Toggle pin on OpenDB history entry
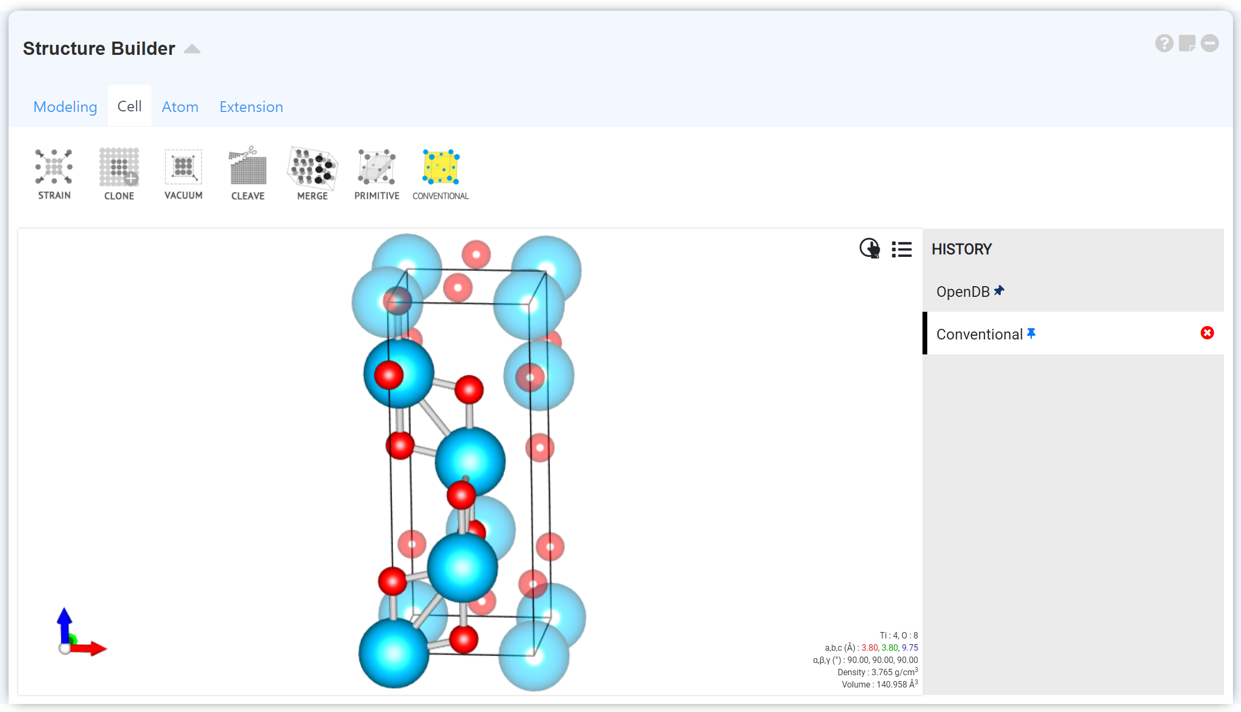The width and height of the screenshot is (1241, 712). click(999, 290)
